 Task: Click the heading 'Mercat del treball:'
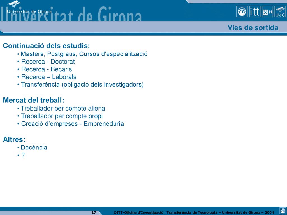point(34,100)
